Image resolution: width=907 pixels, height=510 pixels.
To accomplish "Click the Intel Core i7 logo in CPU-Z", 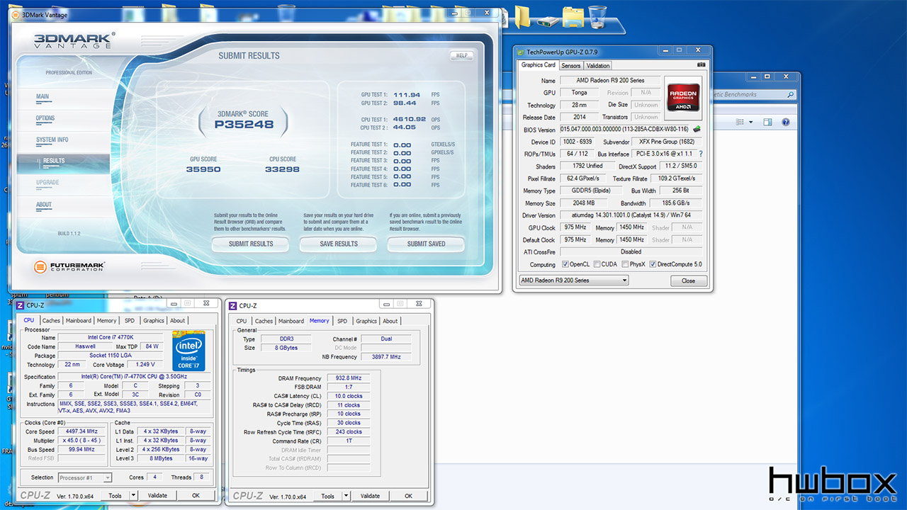I will (188, 351).
